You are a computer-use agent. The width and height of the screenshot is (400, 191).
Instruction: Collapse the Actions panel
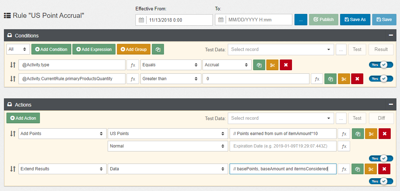(391, 105)
